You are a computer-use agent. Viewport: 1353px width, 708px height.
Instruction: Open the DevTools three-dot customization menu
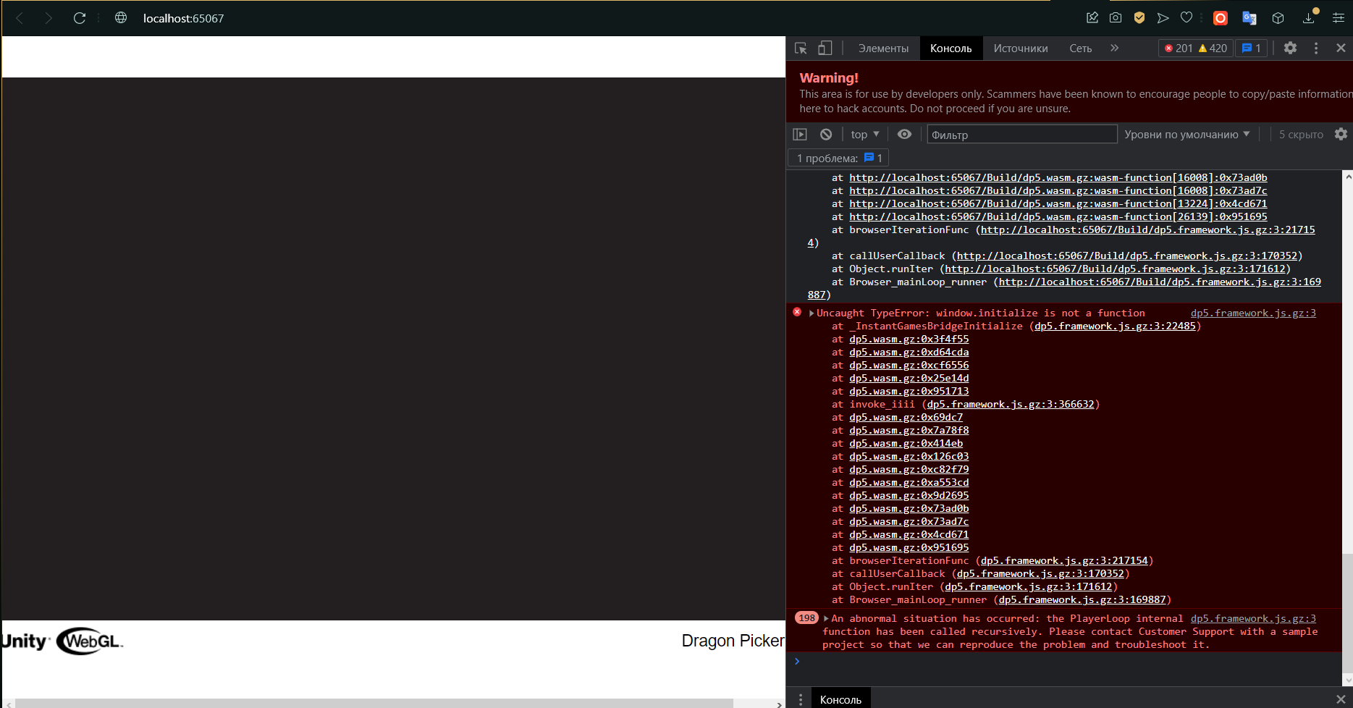tap(1317, 48)
